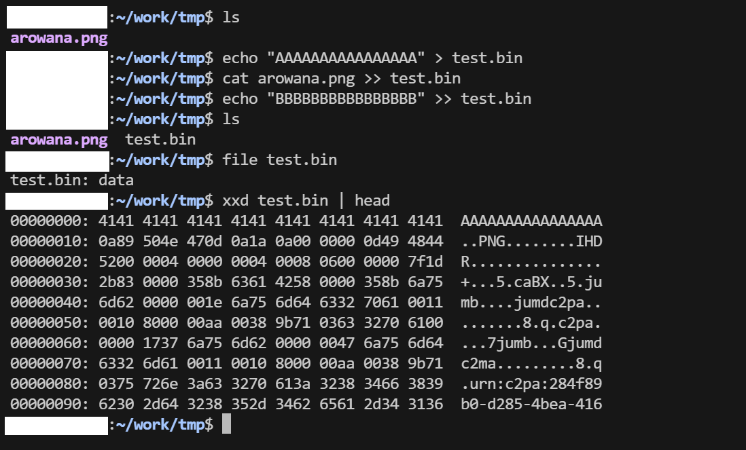Click the ".urn:c2pa:284f89" ASCII text
746x450 pixels.
coord(531,384)
